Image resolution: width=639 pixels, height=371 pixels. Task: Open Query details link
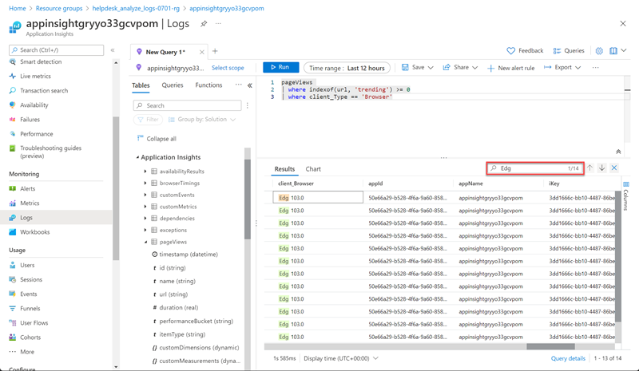568,358
